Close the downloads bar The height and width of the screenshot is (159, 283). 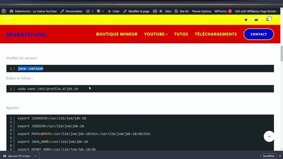click(280, 156)
